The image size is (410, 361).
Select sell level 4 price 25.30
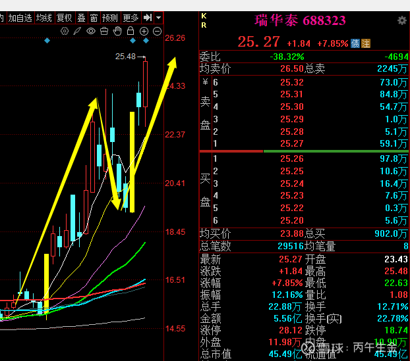point(292,107)
